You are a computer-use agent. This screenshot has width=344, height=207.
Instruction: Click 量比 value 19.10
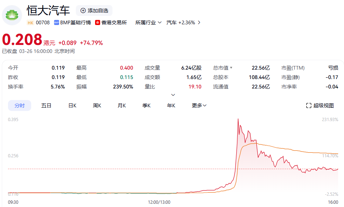[195, 87]
